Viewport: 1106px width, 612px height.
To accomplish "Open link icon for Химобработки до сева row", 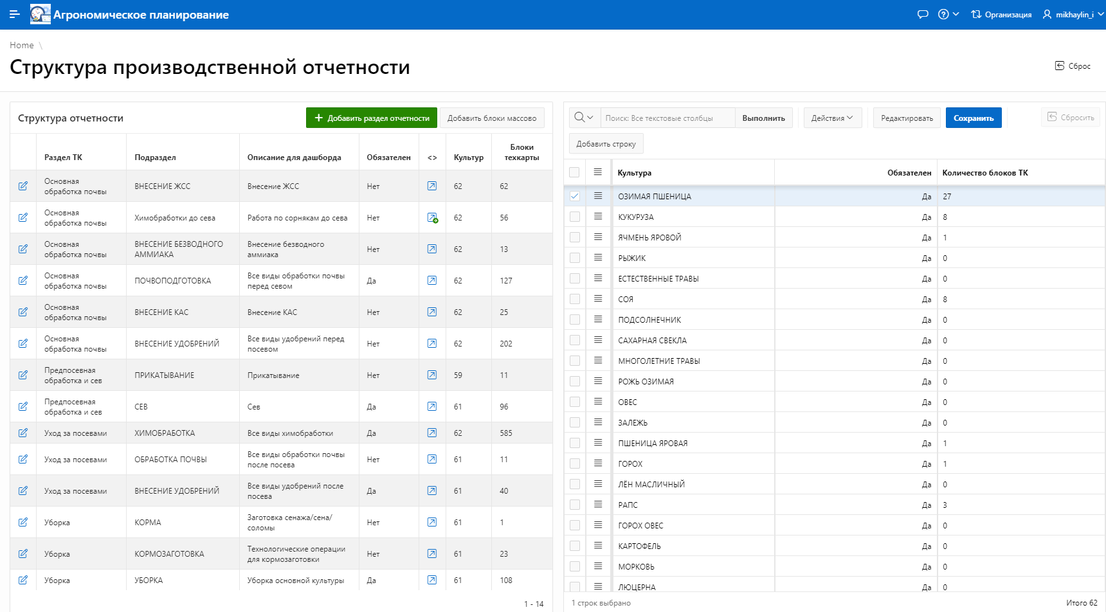I will [x=432, y=218].
